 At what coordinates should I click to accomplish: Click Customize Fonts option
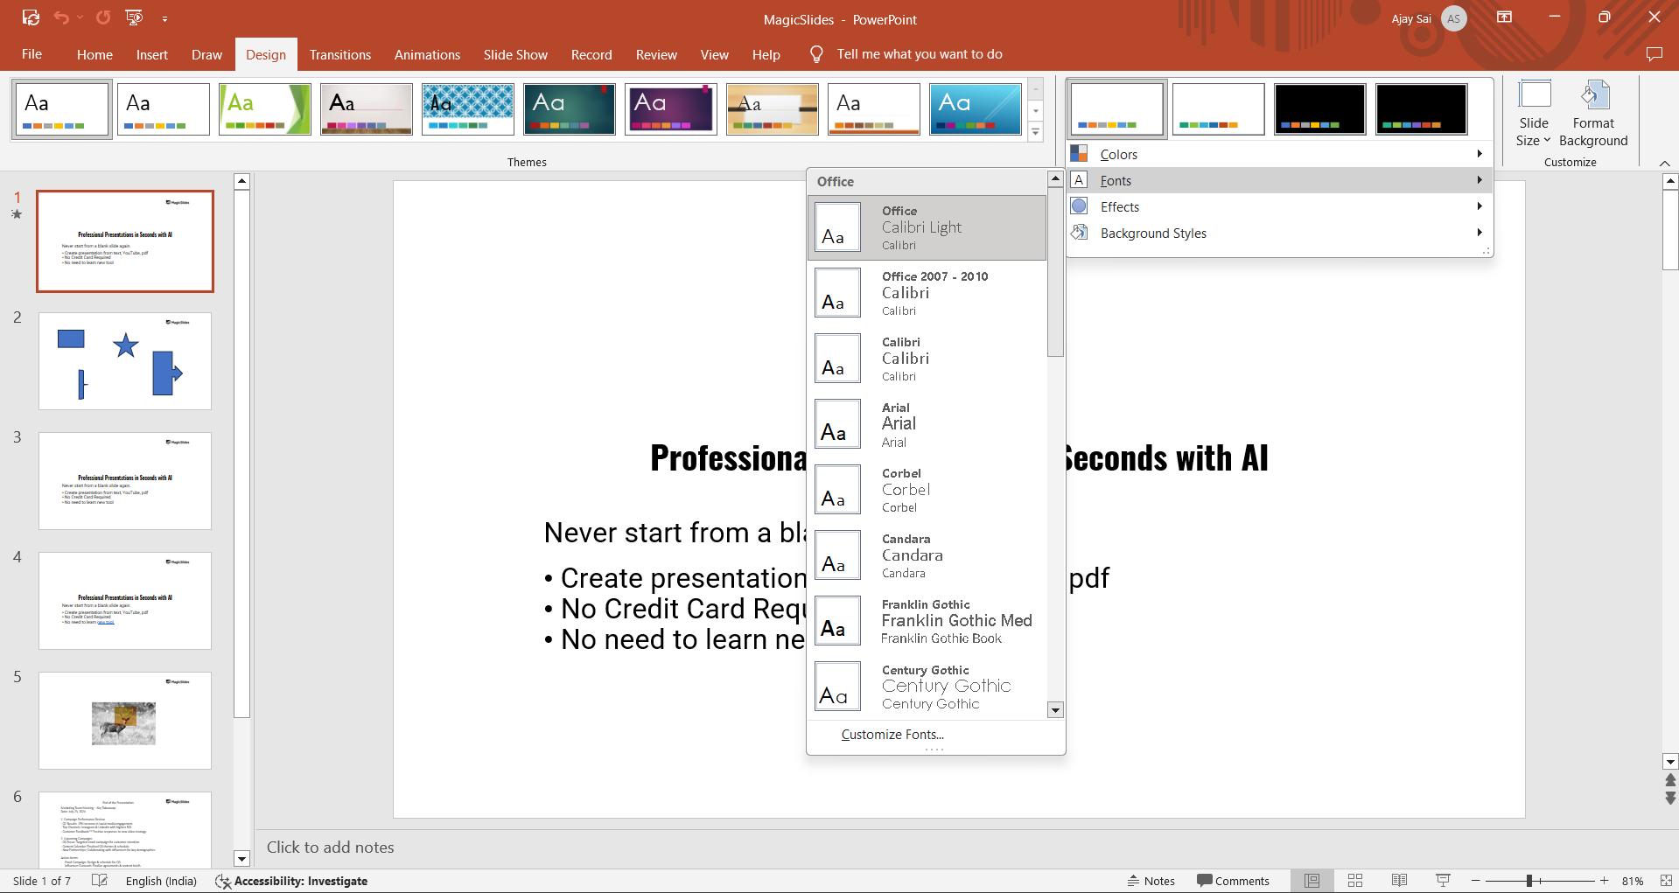[x=892, y=735]
